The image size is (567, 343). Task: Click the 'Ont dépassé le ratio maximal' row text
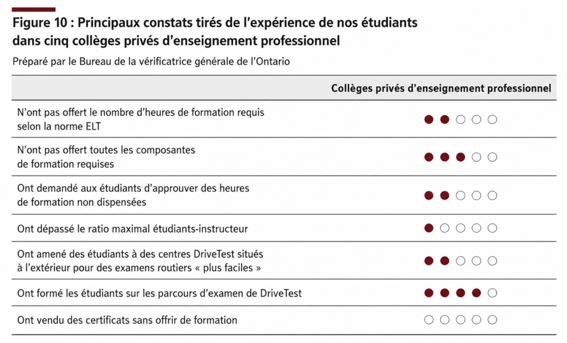click(132, 229)
